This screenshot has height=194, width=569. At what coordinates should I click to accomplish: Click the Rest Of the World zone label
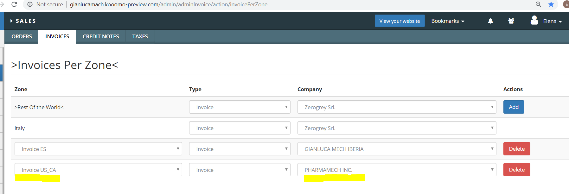tap(39, 107)
